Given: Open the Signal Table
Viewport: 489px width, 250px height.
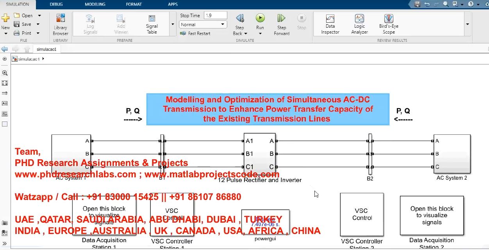Looking at the screenshot, I should [x=152, y=24].
